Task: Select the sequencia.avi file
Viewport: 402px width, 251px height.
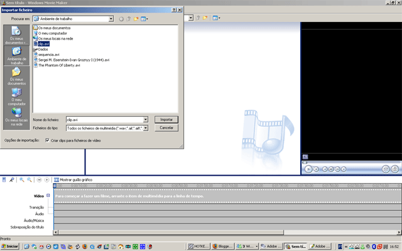Action: (x=46, y=55)
